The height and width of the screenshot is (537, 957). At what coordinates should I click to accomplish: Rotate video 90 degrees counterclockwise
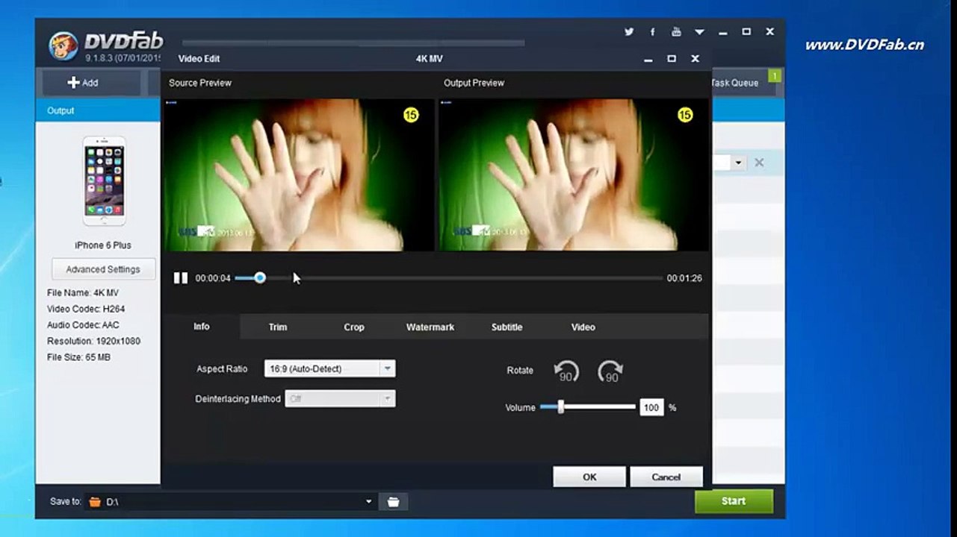566,371
